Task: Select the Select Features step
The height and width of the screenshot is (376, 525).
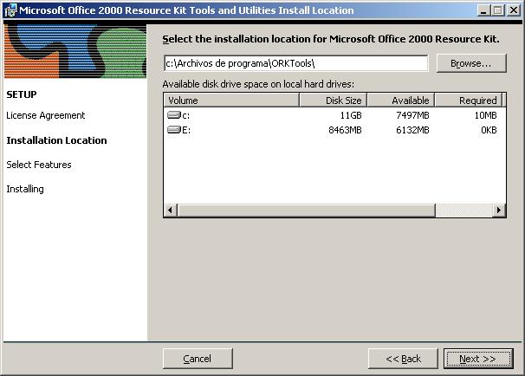Action: (39, 165)
